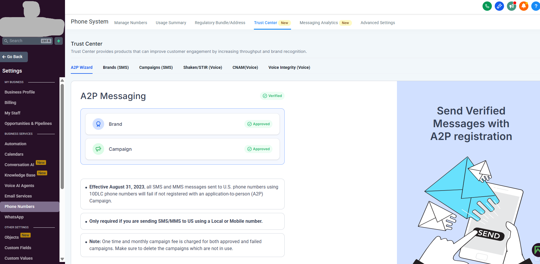
Task: Click the green chat widget icon at bottom right
Action: [x=537, y=250]
